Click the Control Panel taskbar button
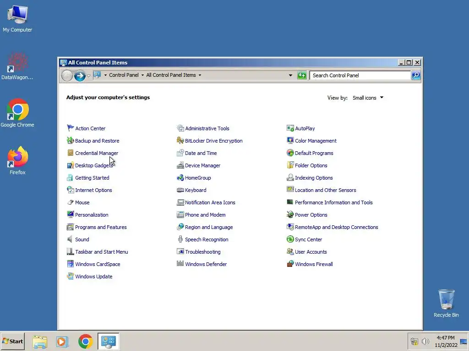469x351 pixels. [x=108, y=341]
